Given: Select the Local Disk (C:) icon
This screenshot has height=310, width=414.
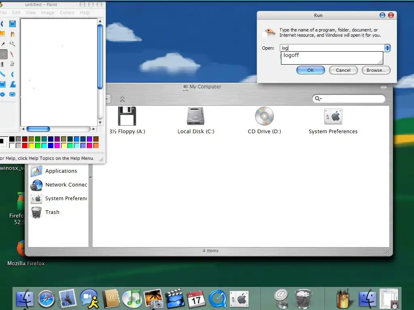Looking at the screenshot, I should 195,116.
